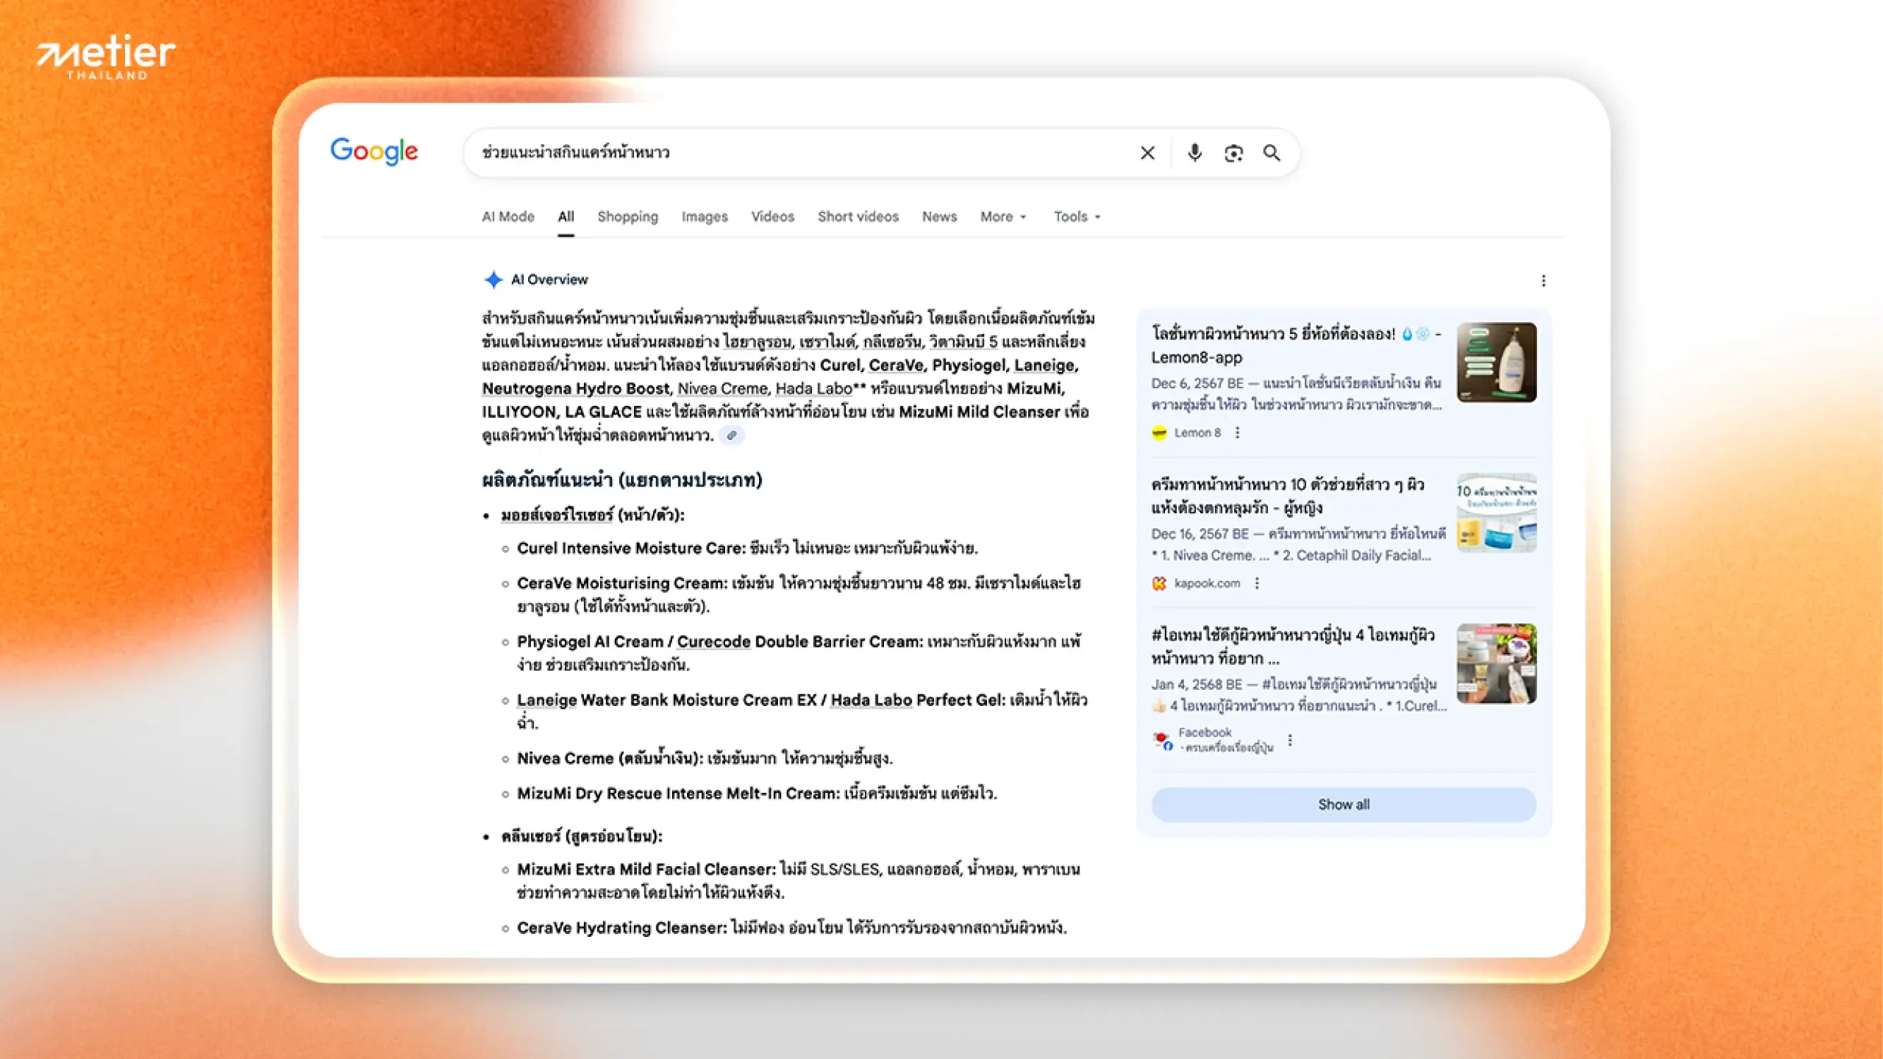Click the link icon after AI summary
The width and height of the screenshot is (1883, 1059).
click(731, 436)
